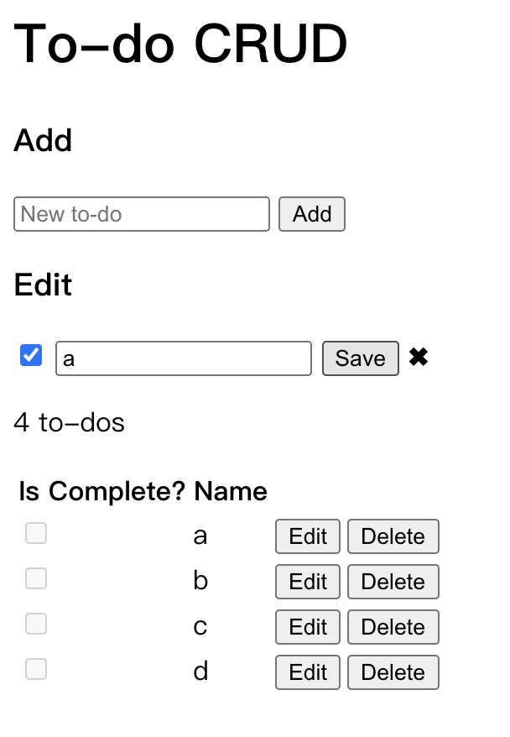The height and width of the screenshot is (737, 510).
Task: Delete the to-do named b
Action: (x=393, y=582)
